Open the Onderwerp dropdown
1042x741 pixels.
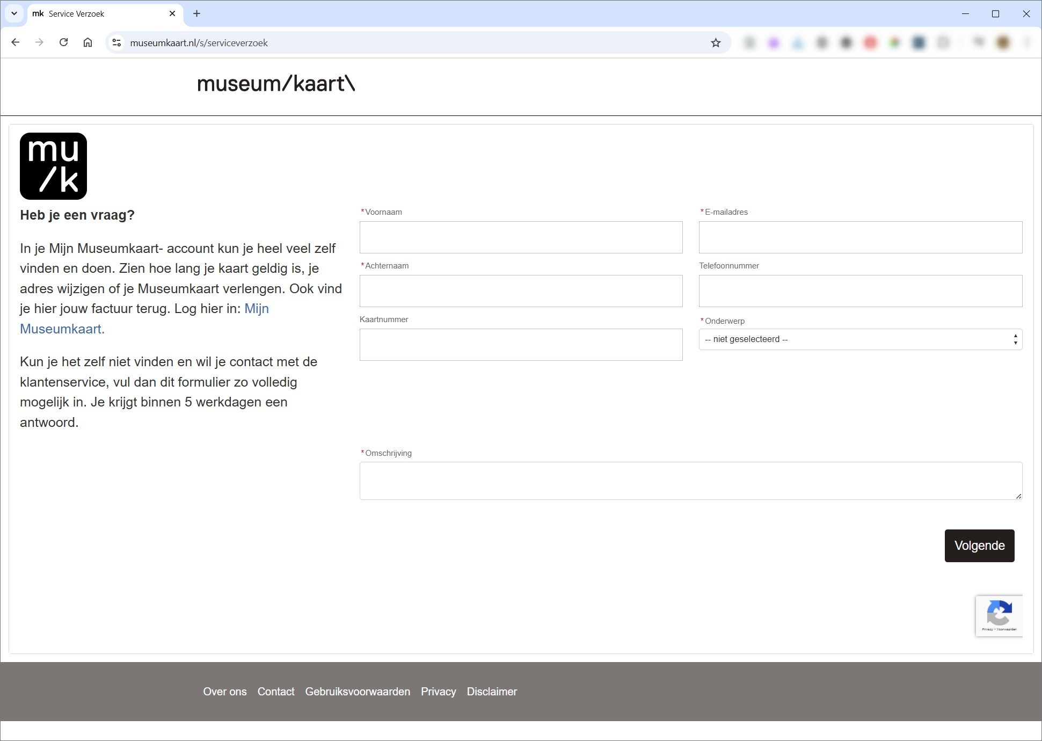(x=861, y=339)
